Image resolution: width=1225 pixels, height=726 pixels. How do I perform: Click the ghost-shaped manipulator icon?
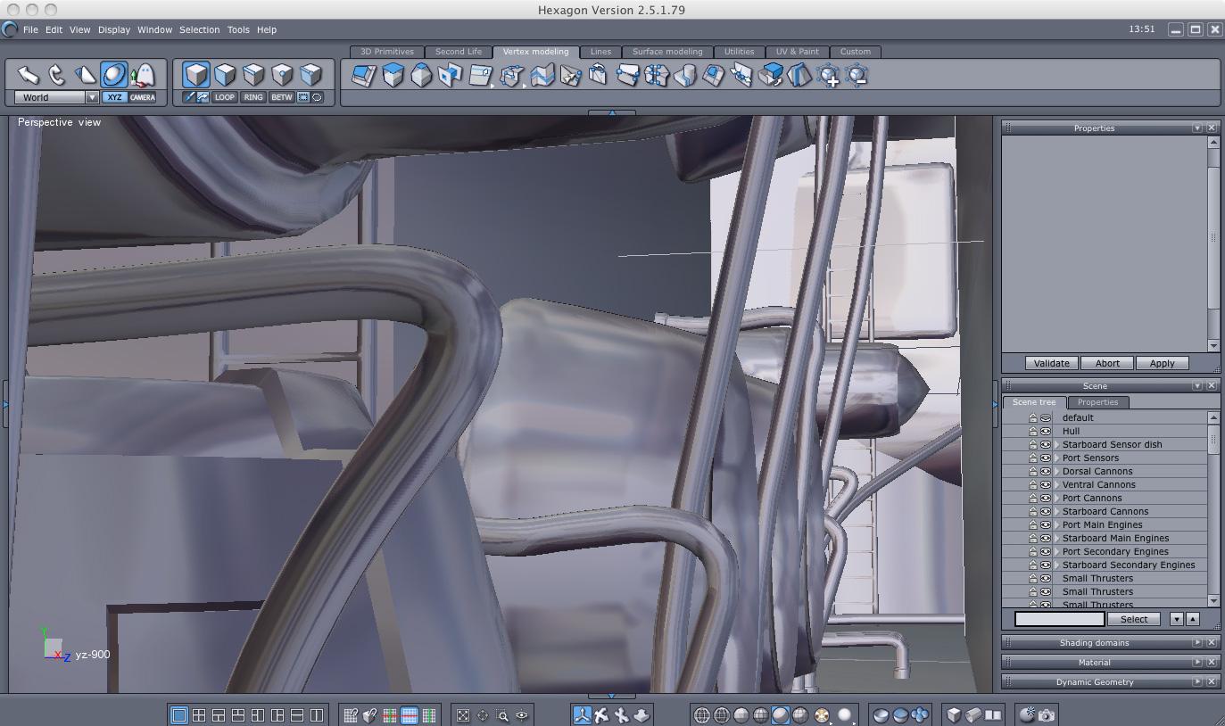[143, 75]
